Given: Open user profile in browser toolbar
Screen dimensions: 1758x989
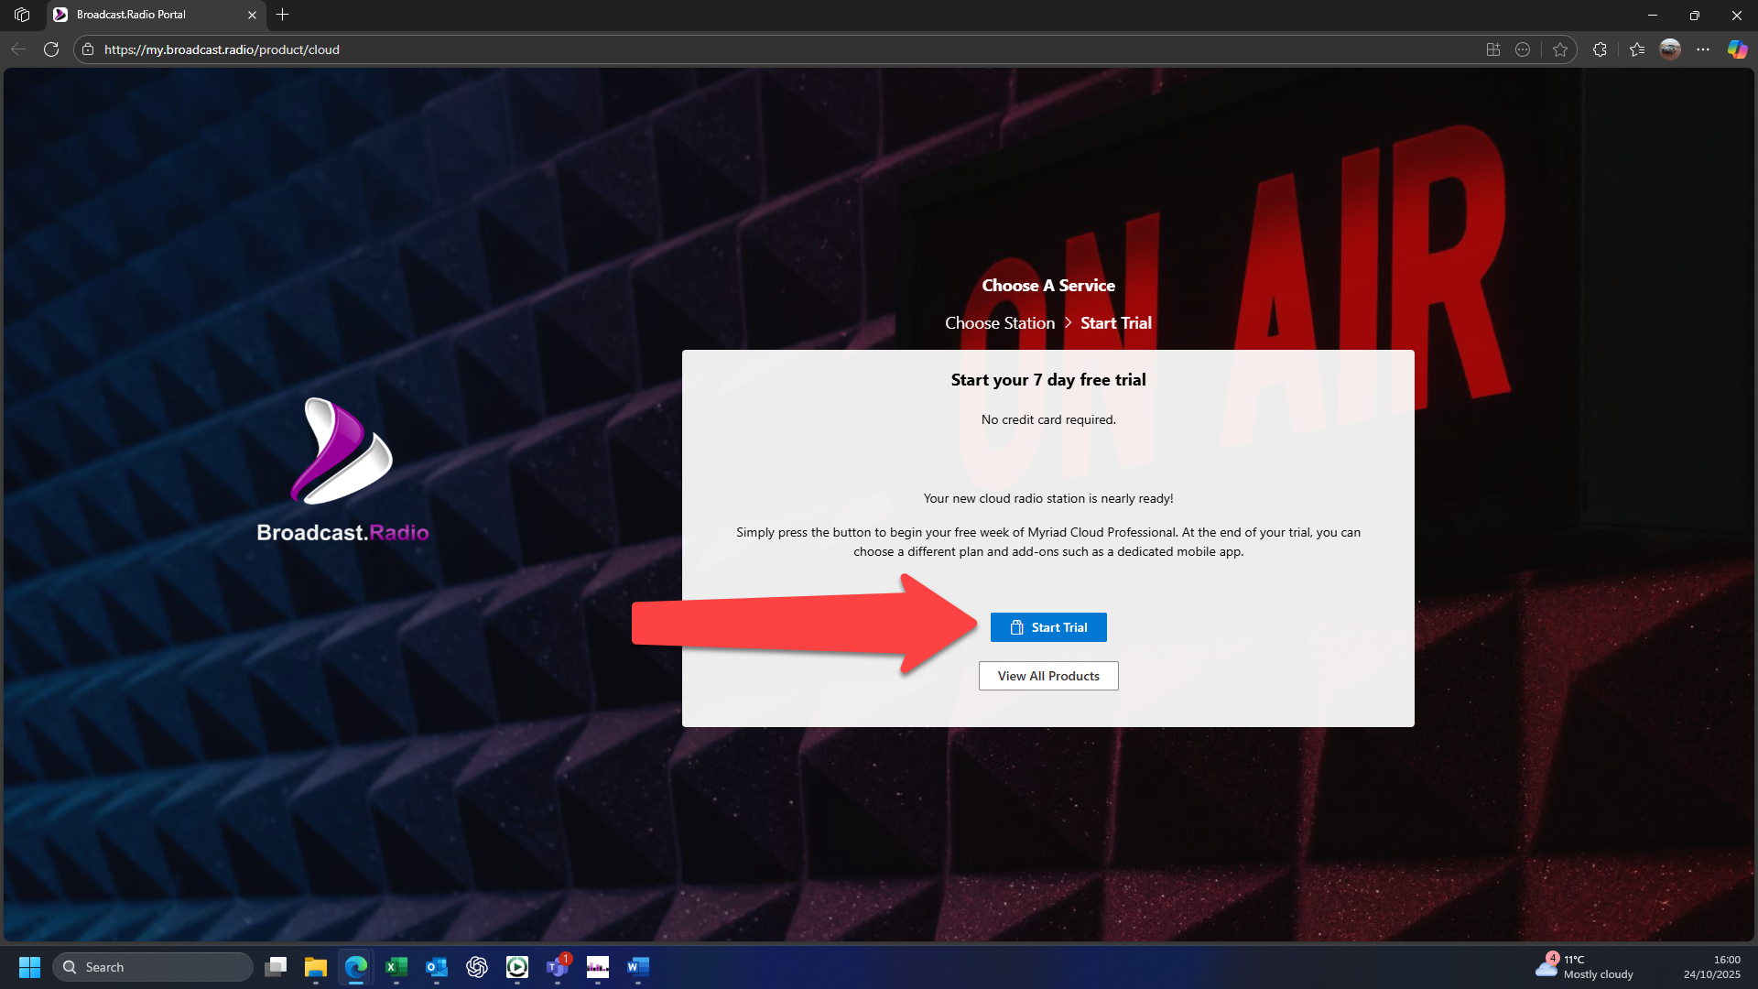Looking at the screenshot, I should click(x=1670, y=49).
